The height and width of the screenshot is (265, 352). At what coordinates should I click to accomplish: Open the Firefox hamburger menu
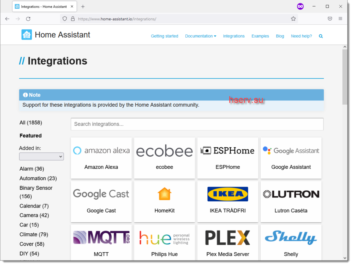pos(340,19)
